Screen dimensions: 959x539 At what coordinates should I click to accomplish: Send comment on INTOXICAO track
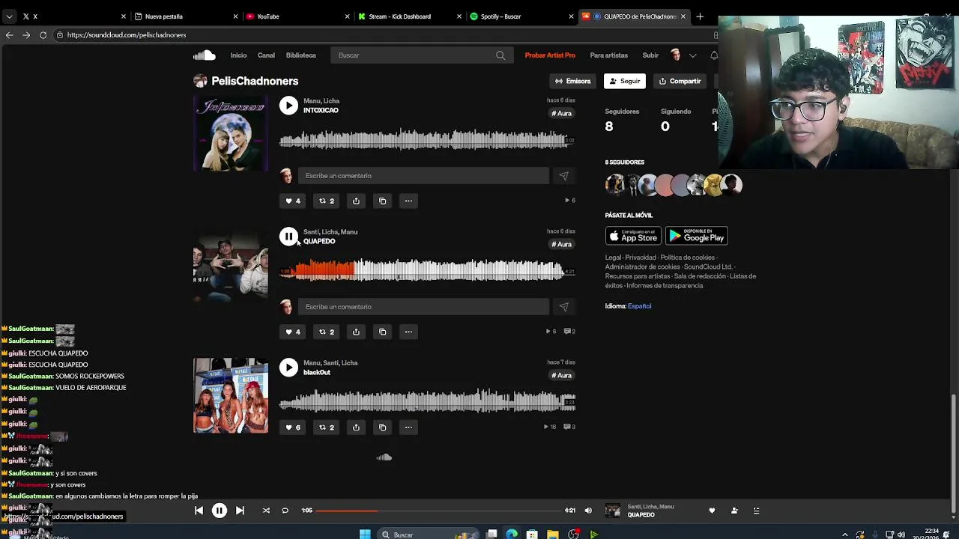click(x=563, y=176)
